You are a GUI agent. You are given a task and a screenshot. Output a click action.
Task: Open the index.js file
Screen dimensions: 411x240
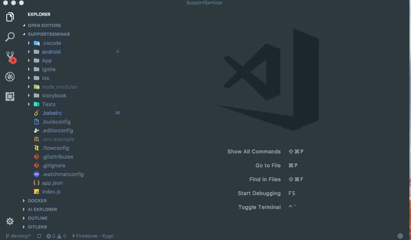point(51,192)
